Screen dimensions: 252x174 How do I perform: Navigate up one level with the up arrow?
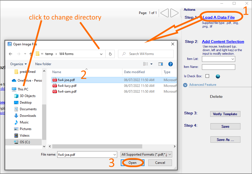tap(31, 54)
